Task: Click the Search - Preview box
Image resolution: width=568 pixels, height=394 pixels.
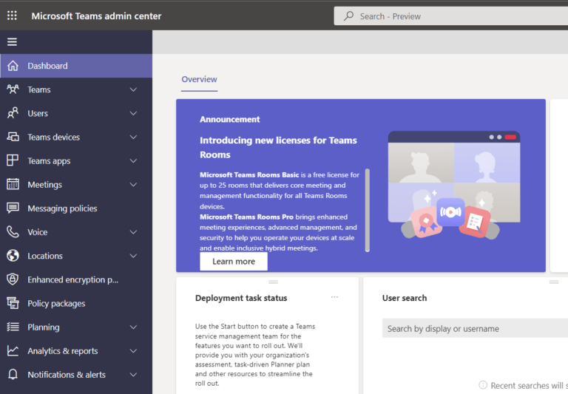Action: pyautogui.click(x=450, y=16)
